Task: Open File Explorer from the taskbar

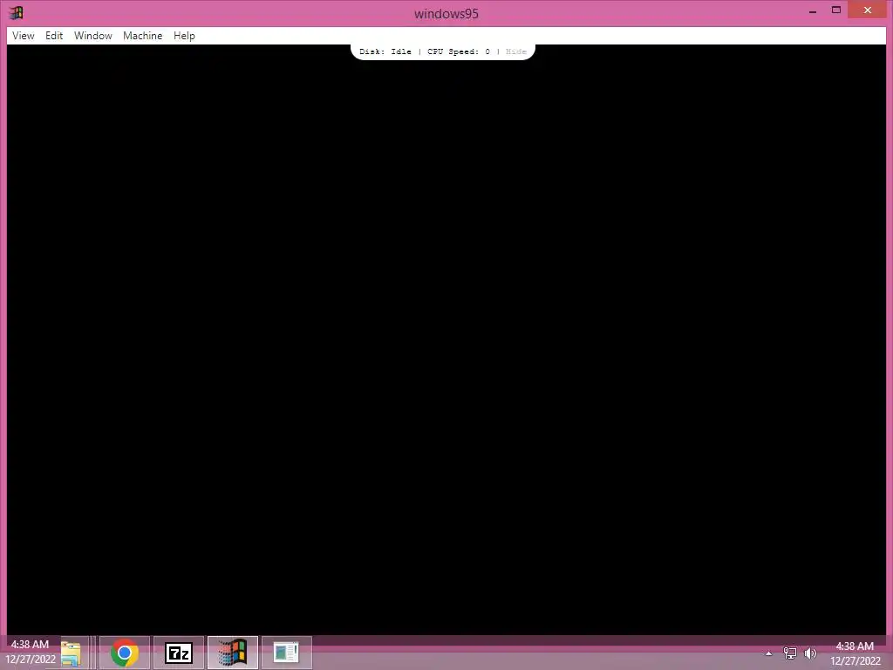Action: [72, 653]
